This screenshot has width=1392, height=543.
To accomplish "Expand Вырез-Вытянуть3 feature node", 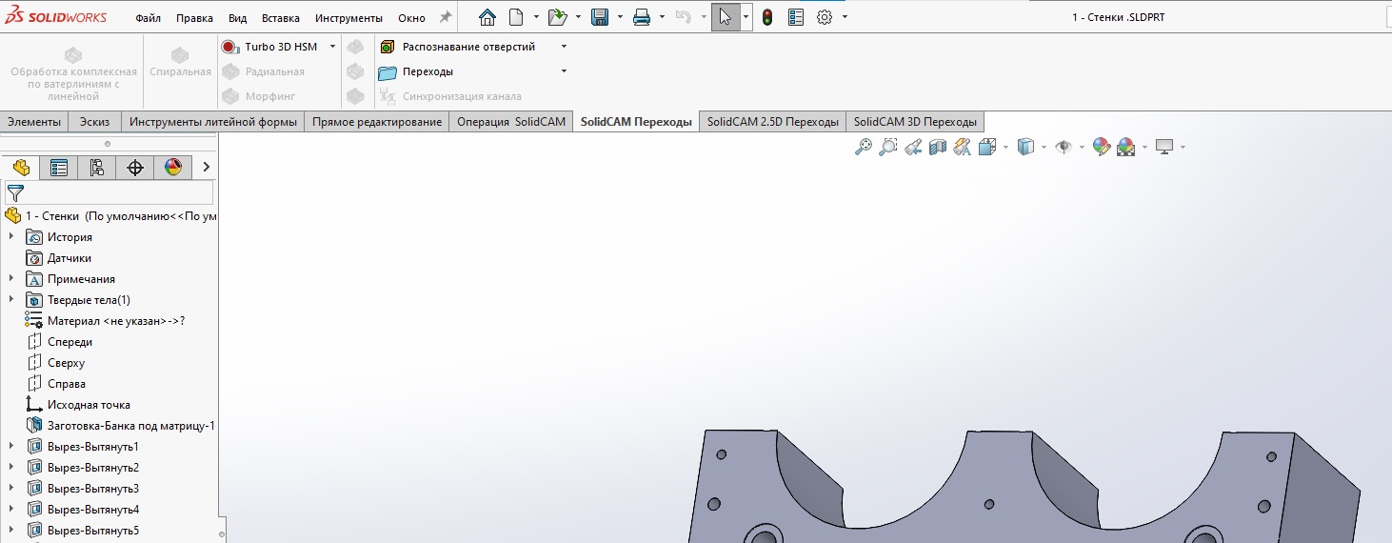I will coord(11,489).
